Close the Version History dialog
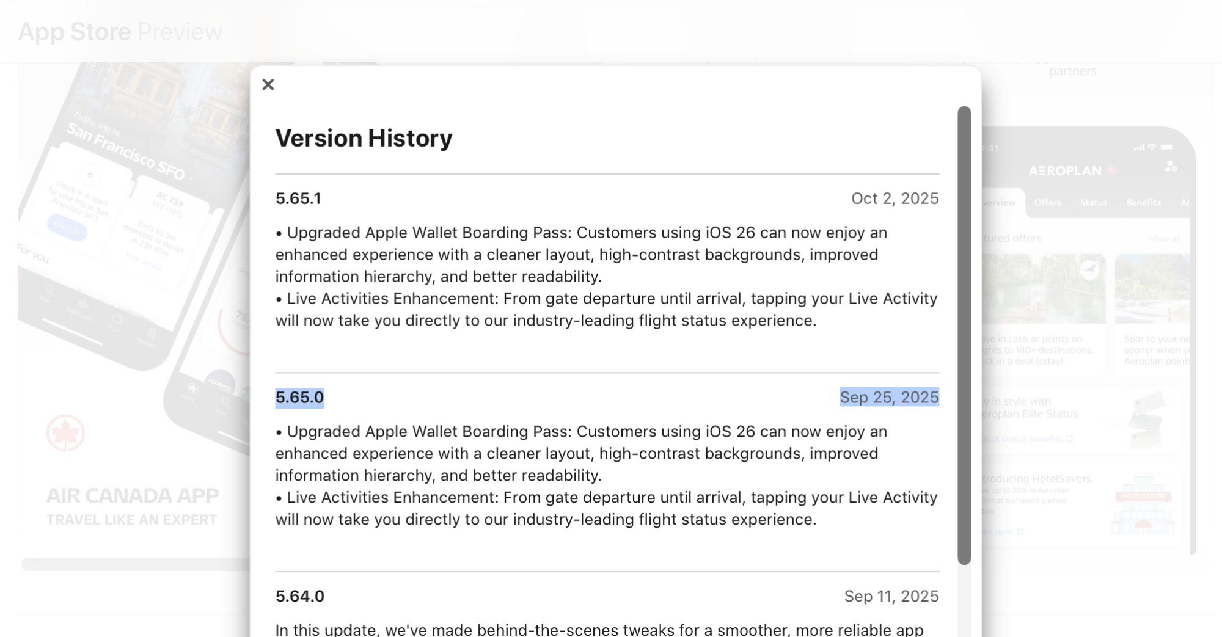This screenshot has height=637, width=1222. (x=268, y=84)
